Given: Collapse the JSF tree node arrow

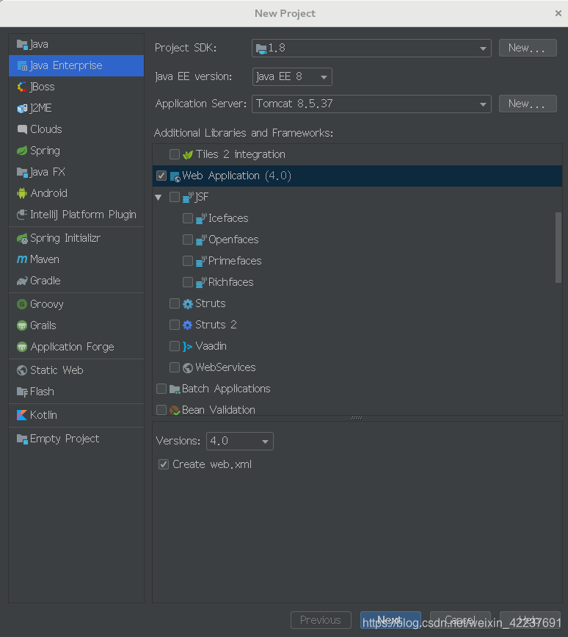Looking at the screenshot, I should point(159,198).
